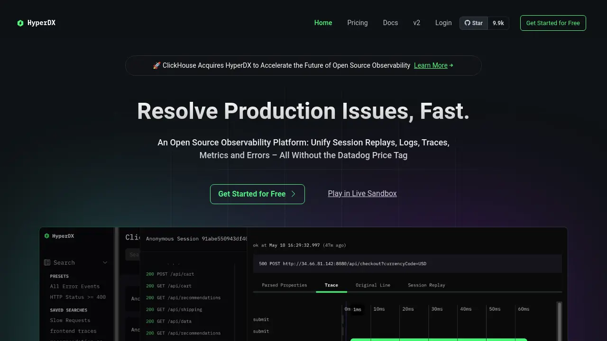Open the v2 nav link
Image resolution: width=607 pixels, height=341 pixels.
tap(416, 23)
